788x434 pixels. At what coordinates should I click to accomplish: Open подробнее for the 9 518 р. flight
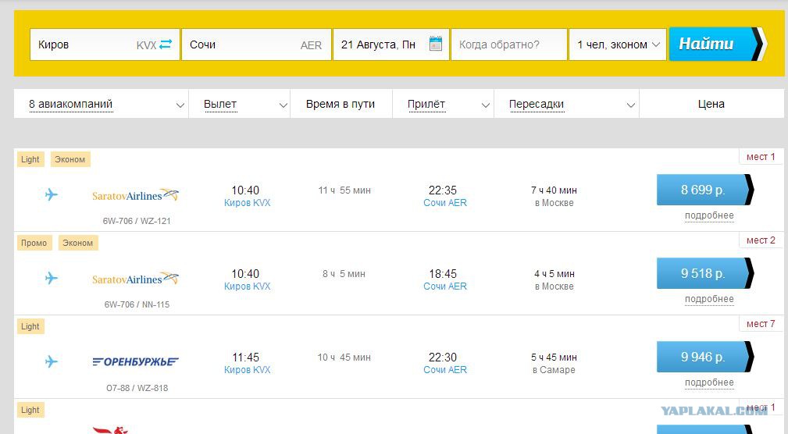coord(709,299)
